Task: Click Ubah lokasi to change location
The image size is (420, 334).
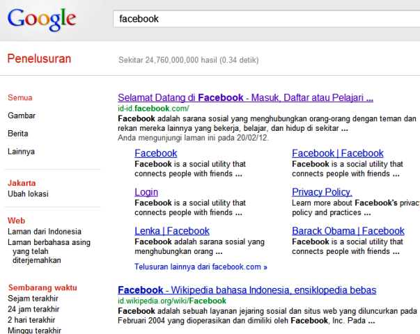Action: [x=28, y=193]
